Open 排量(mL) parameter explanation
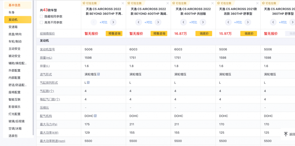The width and height of the screenshot is (295, 146). pos(46,58)
